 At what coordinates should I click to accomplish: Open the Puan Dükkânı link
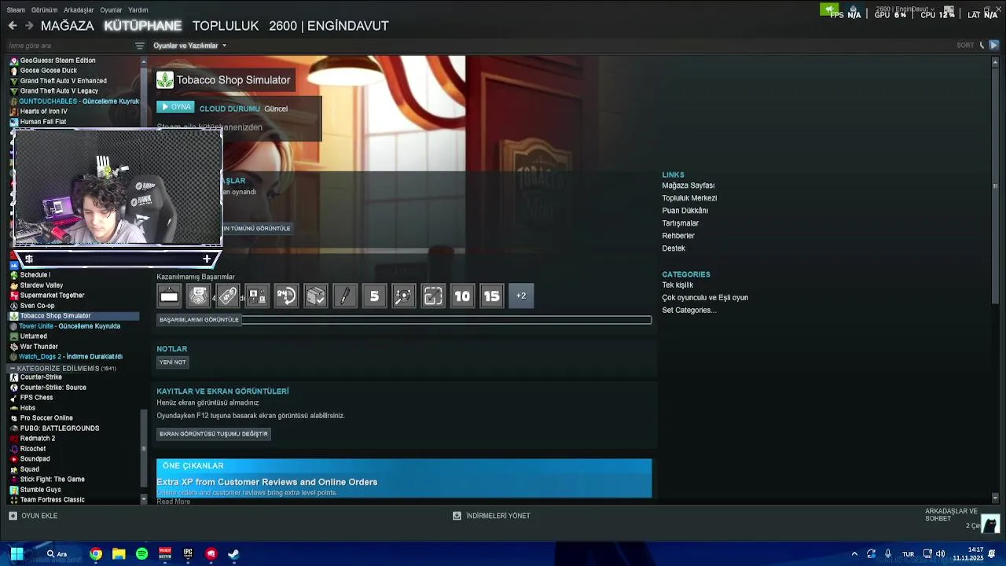click(685, 211)
